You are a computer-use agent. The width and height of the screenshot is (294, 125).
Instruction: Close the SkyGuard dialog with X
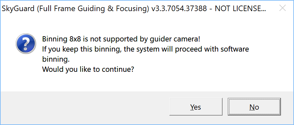point(282,8)
